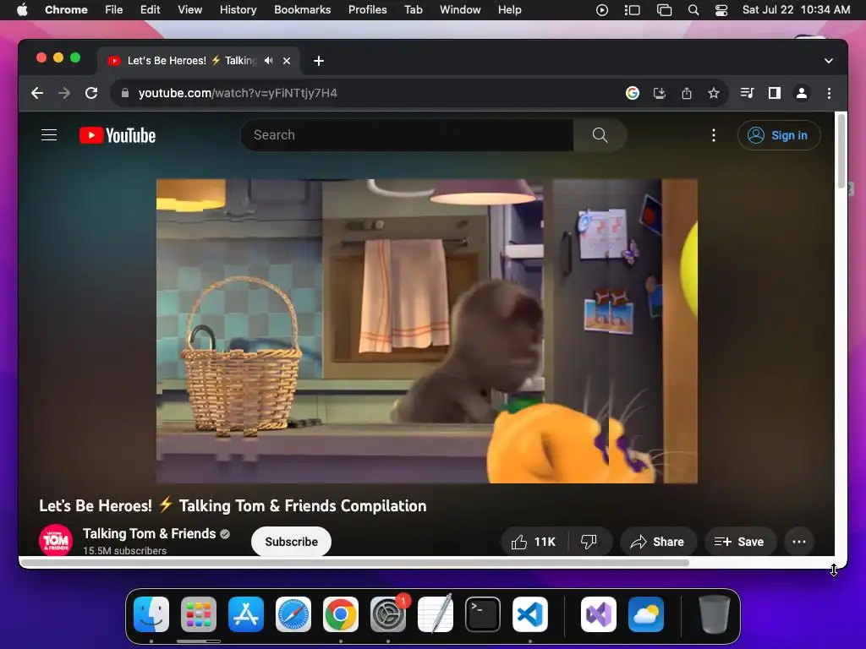Open Finder from the Dock
The width and height of the screenshot is (866, 649).
[151, 614]
